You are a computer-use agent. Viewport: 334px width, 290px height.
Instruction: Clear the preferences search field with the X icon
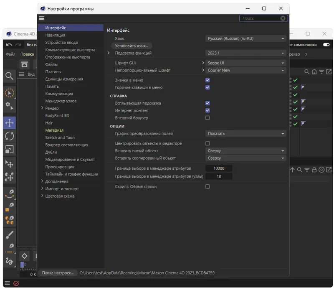coord(283,18)
